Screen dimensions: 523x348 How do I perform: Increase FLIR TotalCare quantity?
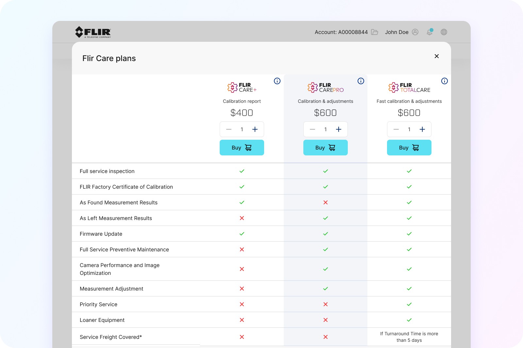422,129
